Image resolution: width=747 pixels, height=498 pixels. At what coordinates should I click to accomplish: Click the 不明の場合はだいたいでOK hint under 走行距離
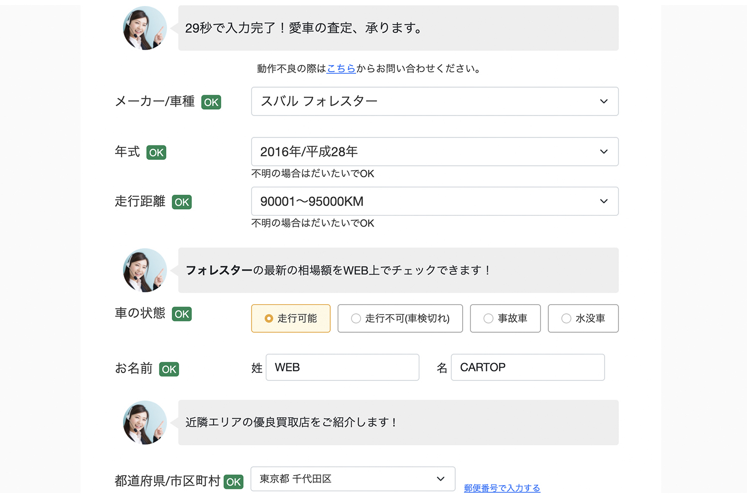click(313, 223)
